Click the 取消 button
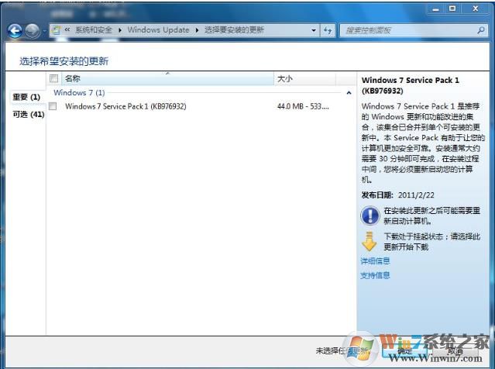 [x=455, y=351]
